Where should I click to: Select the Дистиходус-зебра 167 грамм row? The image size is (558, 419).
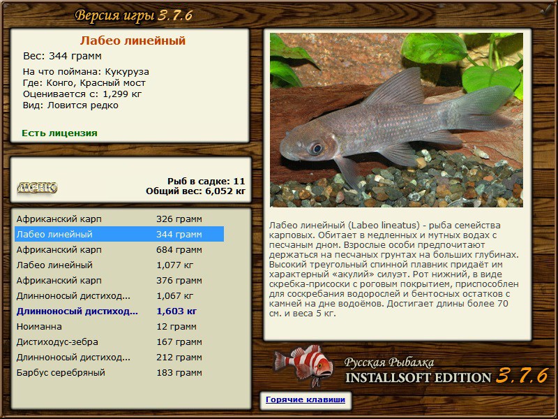[119, 341]
